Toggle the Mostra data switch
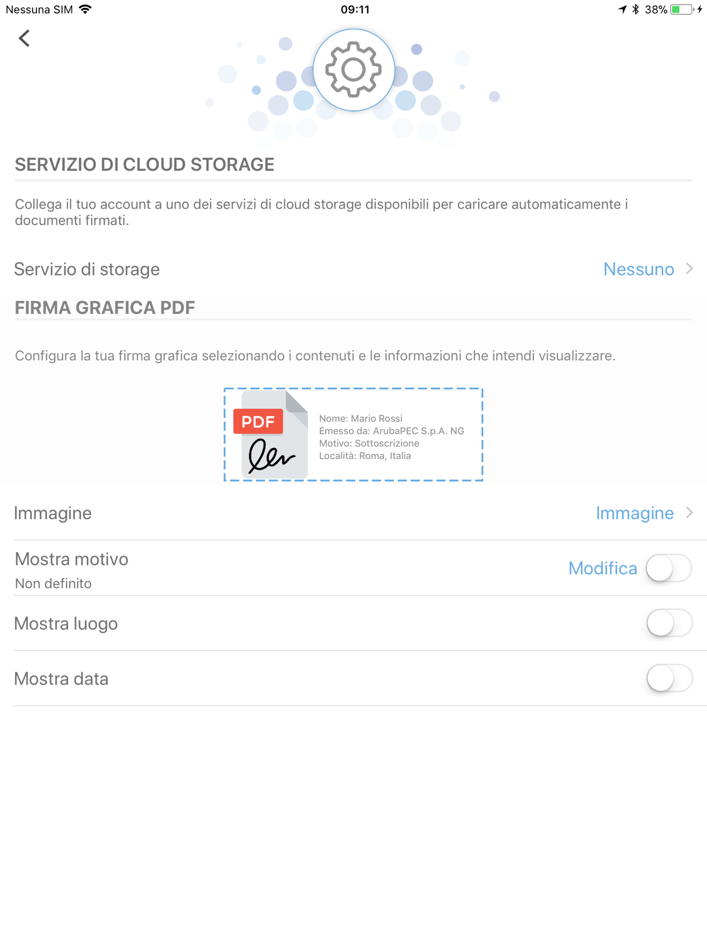707x943 pixels. pos(669,678)
